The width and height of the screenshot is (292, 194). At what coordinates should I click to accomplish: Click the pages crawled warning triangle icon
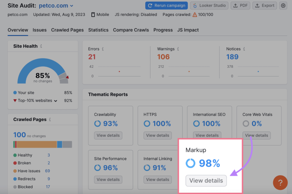click(x=195, y=15)
